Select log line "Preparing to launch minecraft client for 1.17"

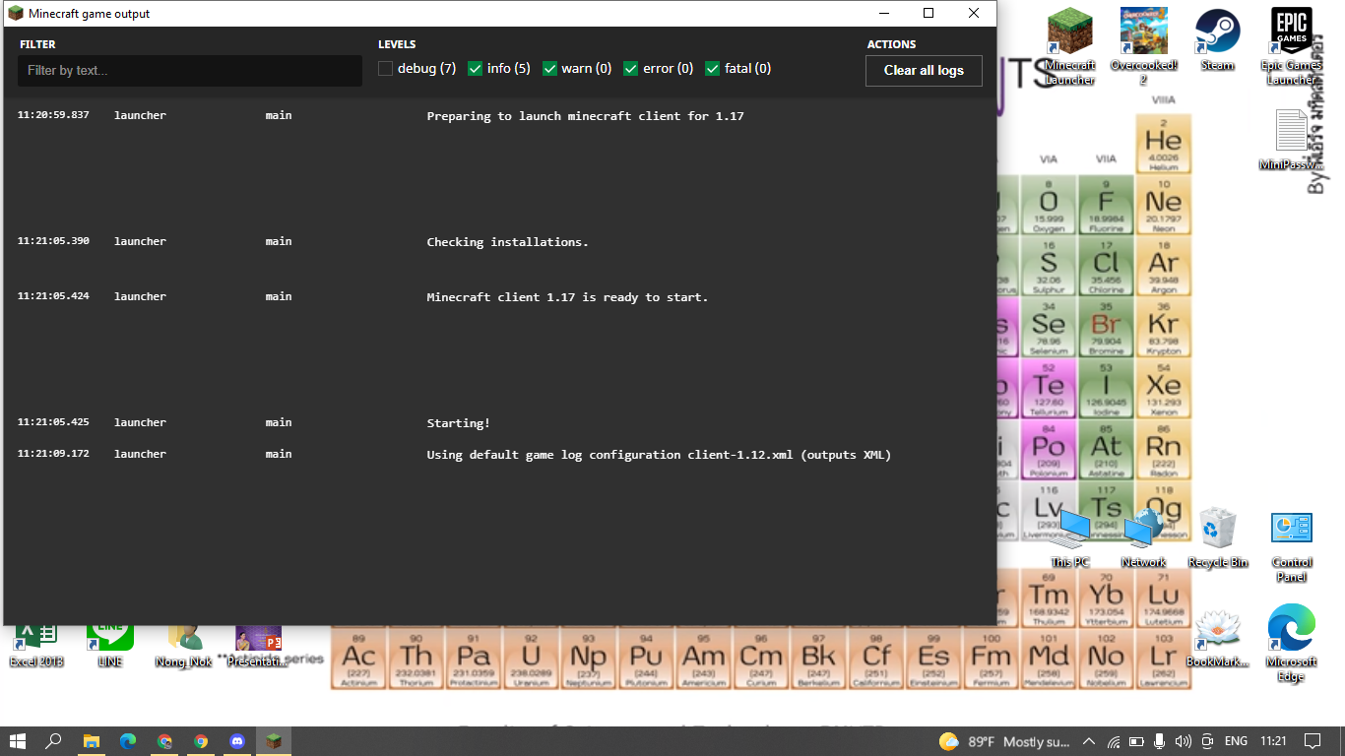pos(585,116)
